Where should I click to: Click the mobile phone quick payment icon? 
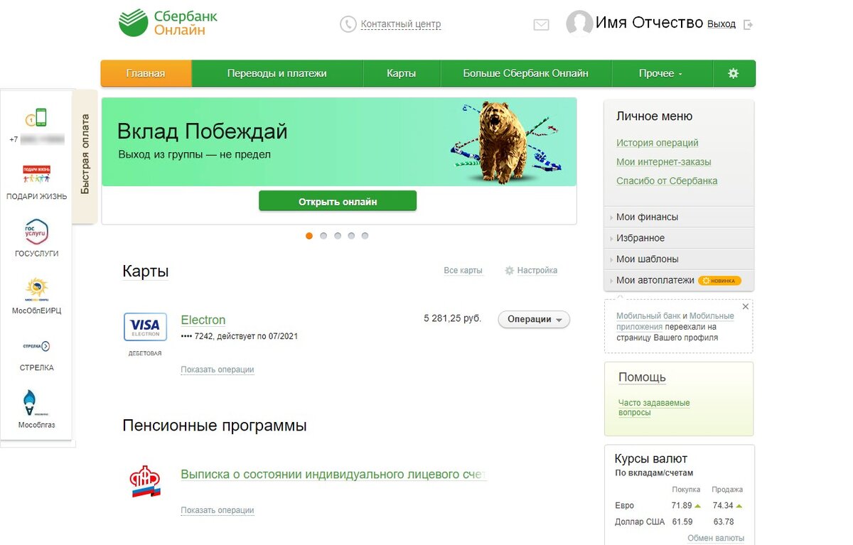pyautogui.click(x=36, y=118)
